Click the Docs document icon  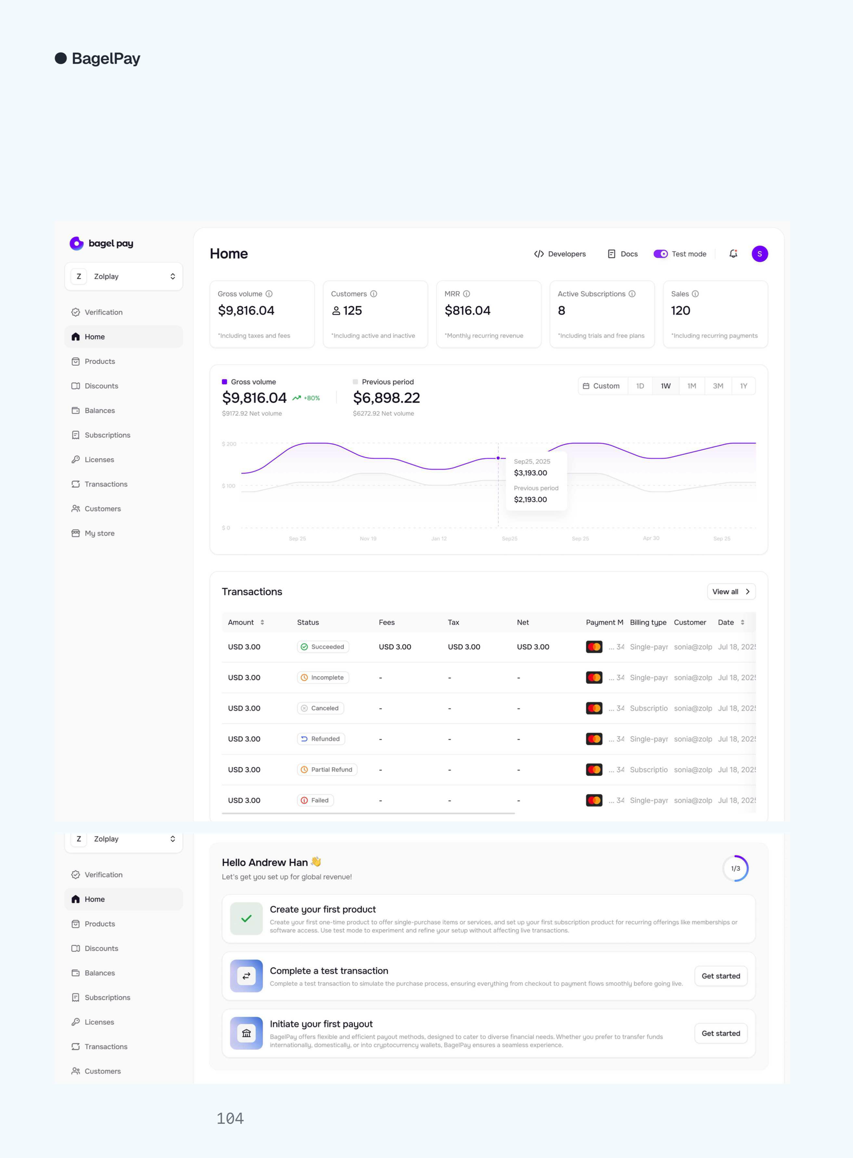[611, 254]
